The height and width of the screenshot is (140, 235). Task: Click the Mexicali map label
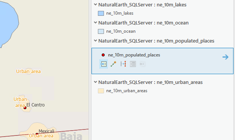click(46, 131)
